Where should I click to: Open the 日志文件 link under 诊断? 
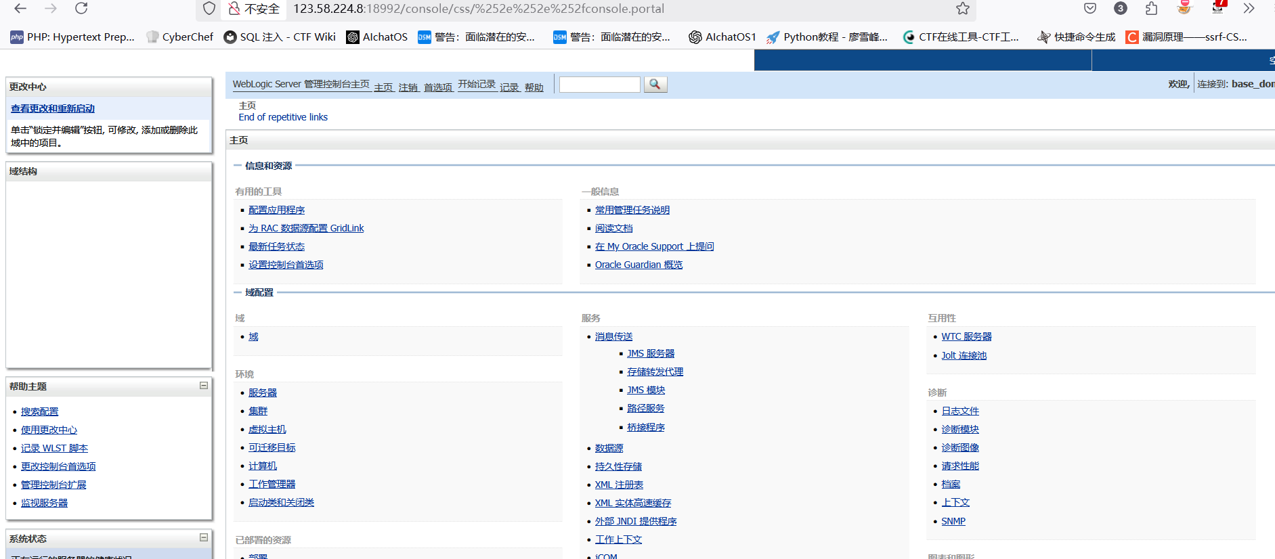coord(960,411)
